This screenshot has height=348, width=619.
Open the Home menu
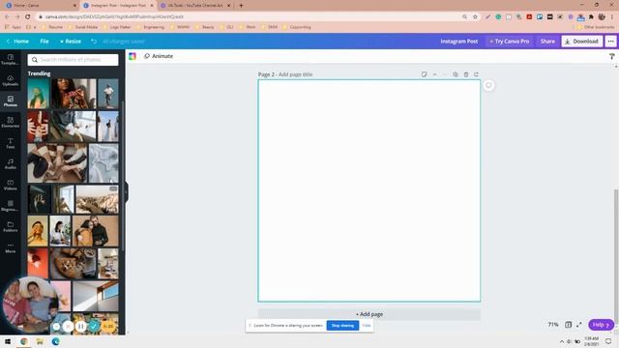click(x=17, y=41)
